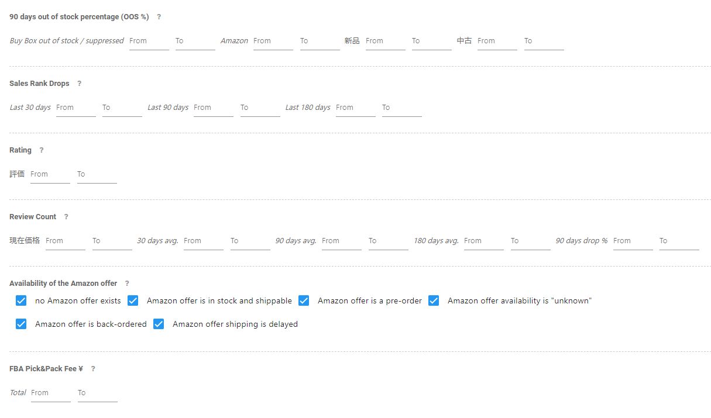Click Amazon OOS To field
Viewport: 711px width, 418px height.
[x=320, y=41]
